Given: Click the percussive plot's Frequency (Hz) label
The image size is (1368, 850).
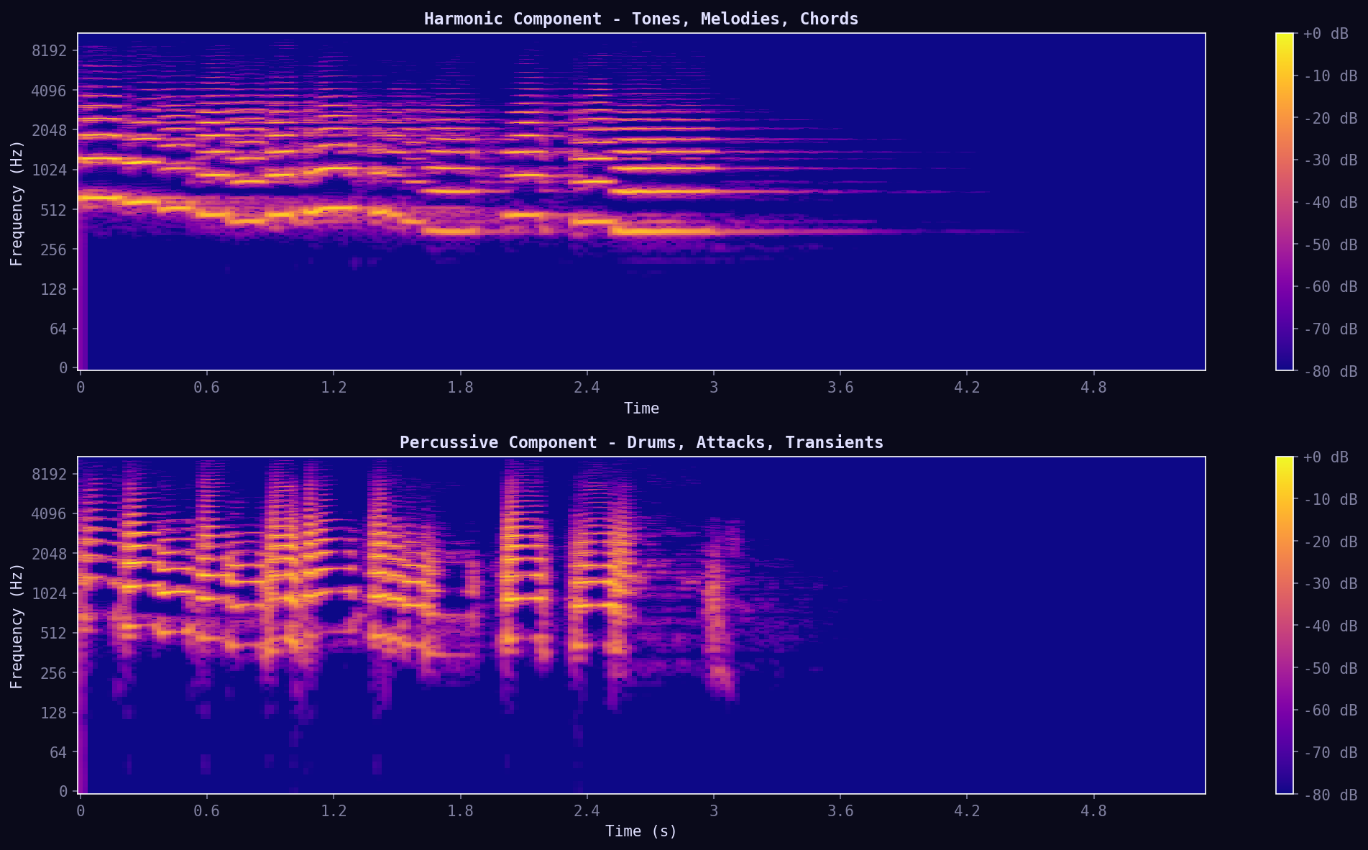Looking at the screenshot, I should point(17,626).
